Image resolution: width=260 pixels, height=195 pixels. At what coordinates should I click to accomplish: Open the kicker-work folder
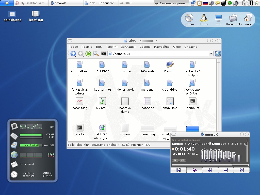coord(125,85)
